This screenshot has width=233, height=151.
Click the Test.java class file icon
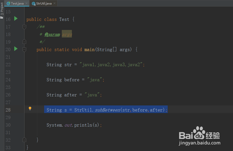pyautogui.click(x=8, y=4)
